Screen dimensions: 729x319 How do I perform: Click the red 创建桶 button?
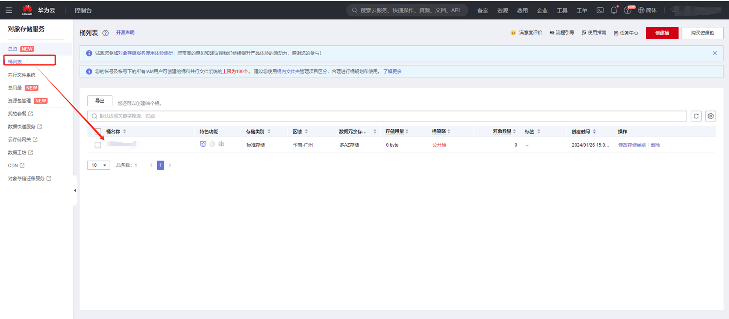pos(661,33)
